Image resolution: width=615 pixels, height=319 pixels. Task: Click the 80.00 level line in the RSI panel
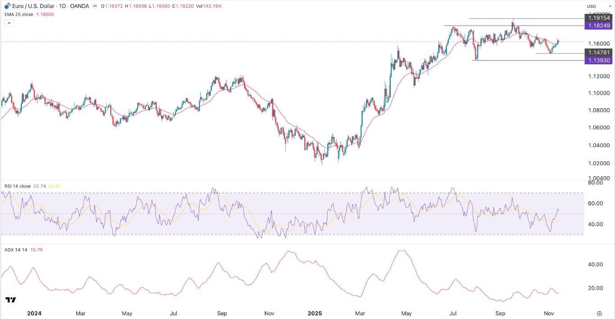click(595, 183)
